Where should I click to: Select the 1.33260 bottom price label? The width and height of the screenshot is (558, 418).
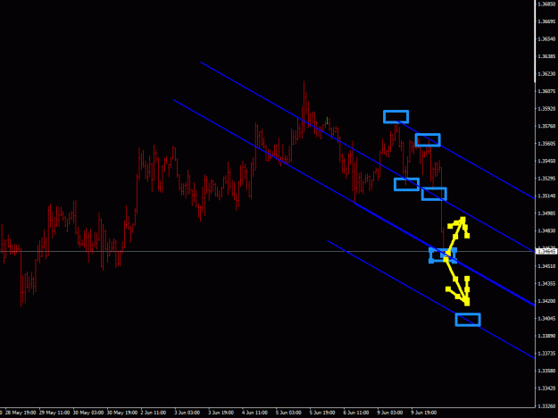tap(547, 405)
